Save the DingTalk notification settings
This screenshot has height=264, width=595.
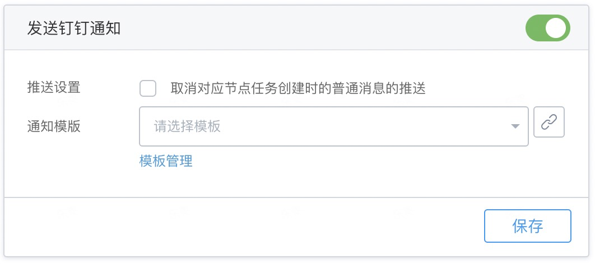click(x=527, y=226)
